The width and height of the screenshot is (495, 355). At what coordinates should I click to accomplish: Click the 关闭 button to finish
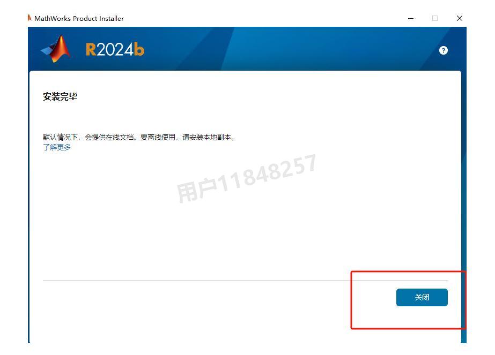[x=422, y=297]
